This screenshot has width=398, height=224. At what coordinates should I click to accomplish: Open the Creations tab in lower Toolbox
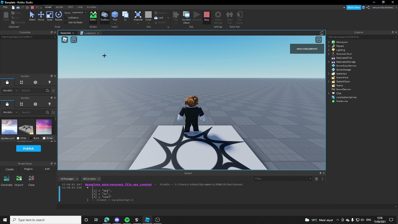(49, 104)
